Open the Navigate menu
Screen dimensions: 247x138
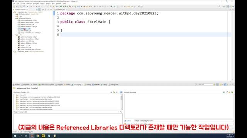tap(36, 3)
